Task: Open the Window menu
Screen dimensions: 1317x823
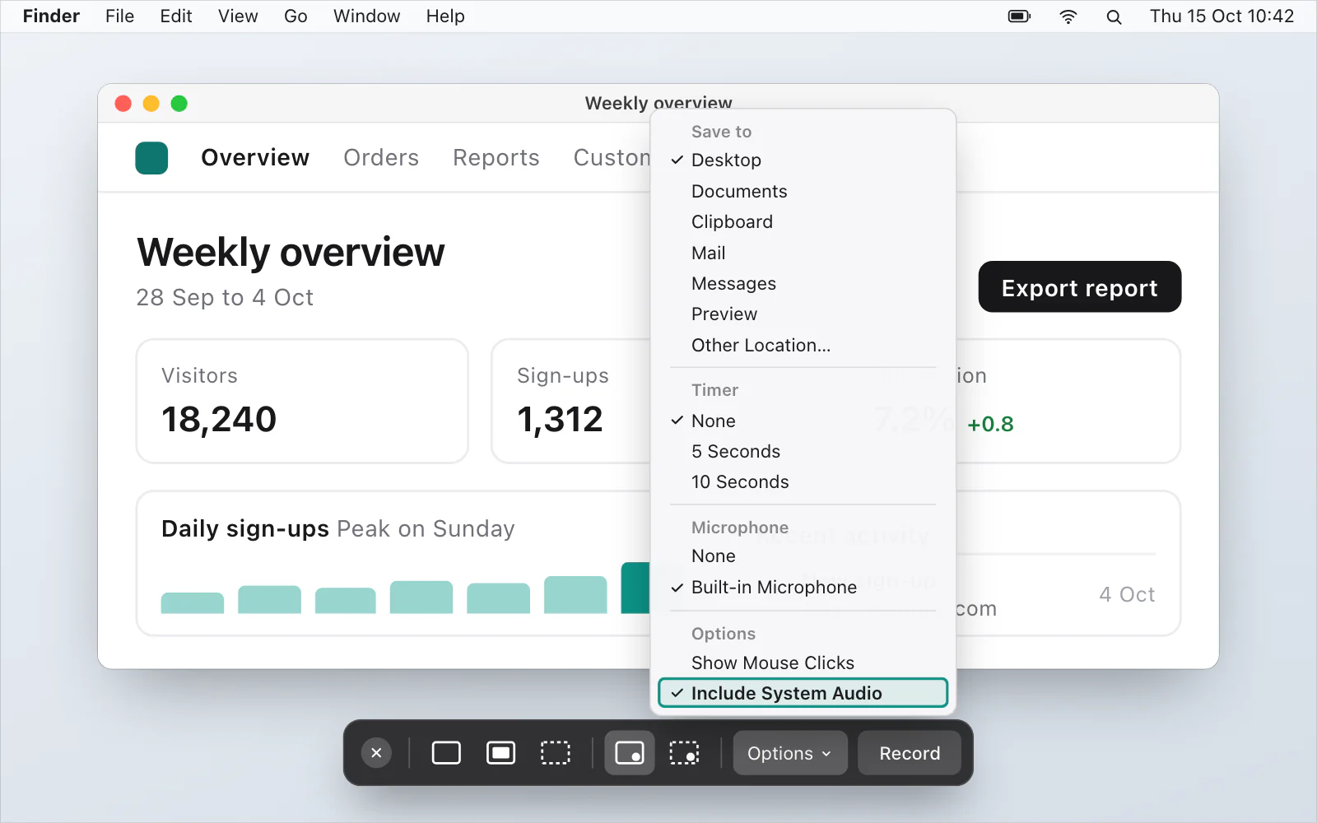Action: 366,16
